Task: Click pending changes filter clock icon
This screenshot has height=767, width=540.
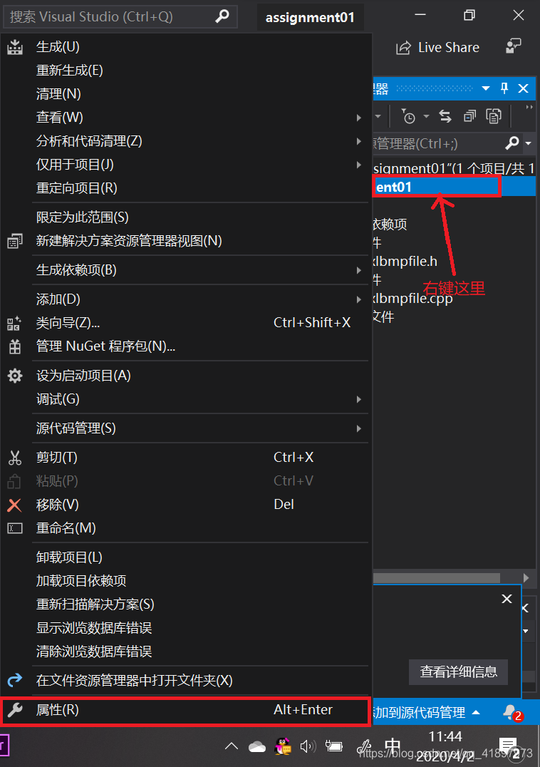Action: tap(408, 116)
